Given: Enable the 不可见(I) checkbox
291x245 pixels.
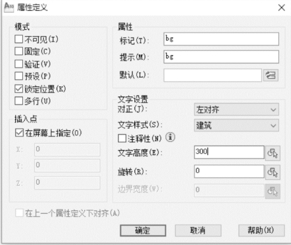Looking at the screenshot, I should [18, 39].
